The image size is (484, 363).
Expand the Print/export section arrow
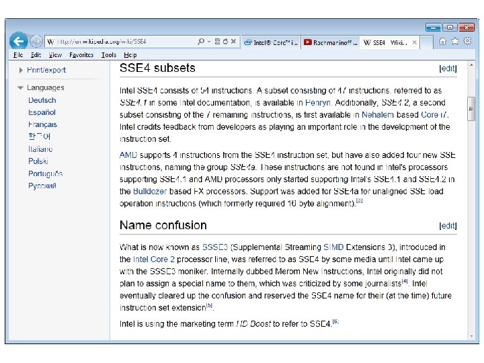click(x=21, y=71)
